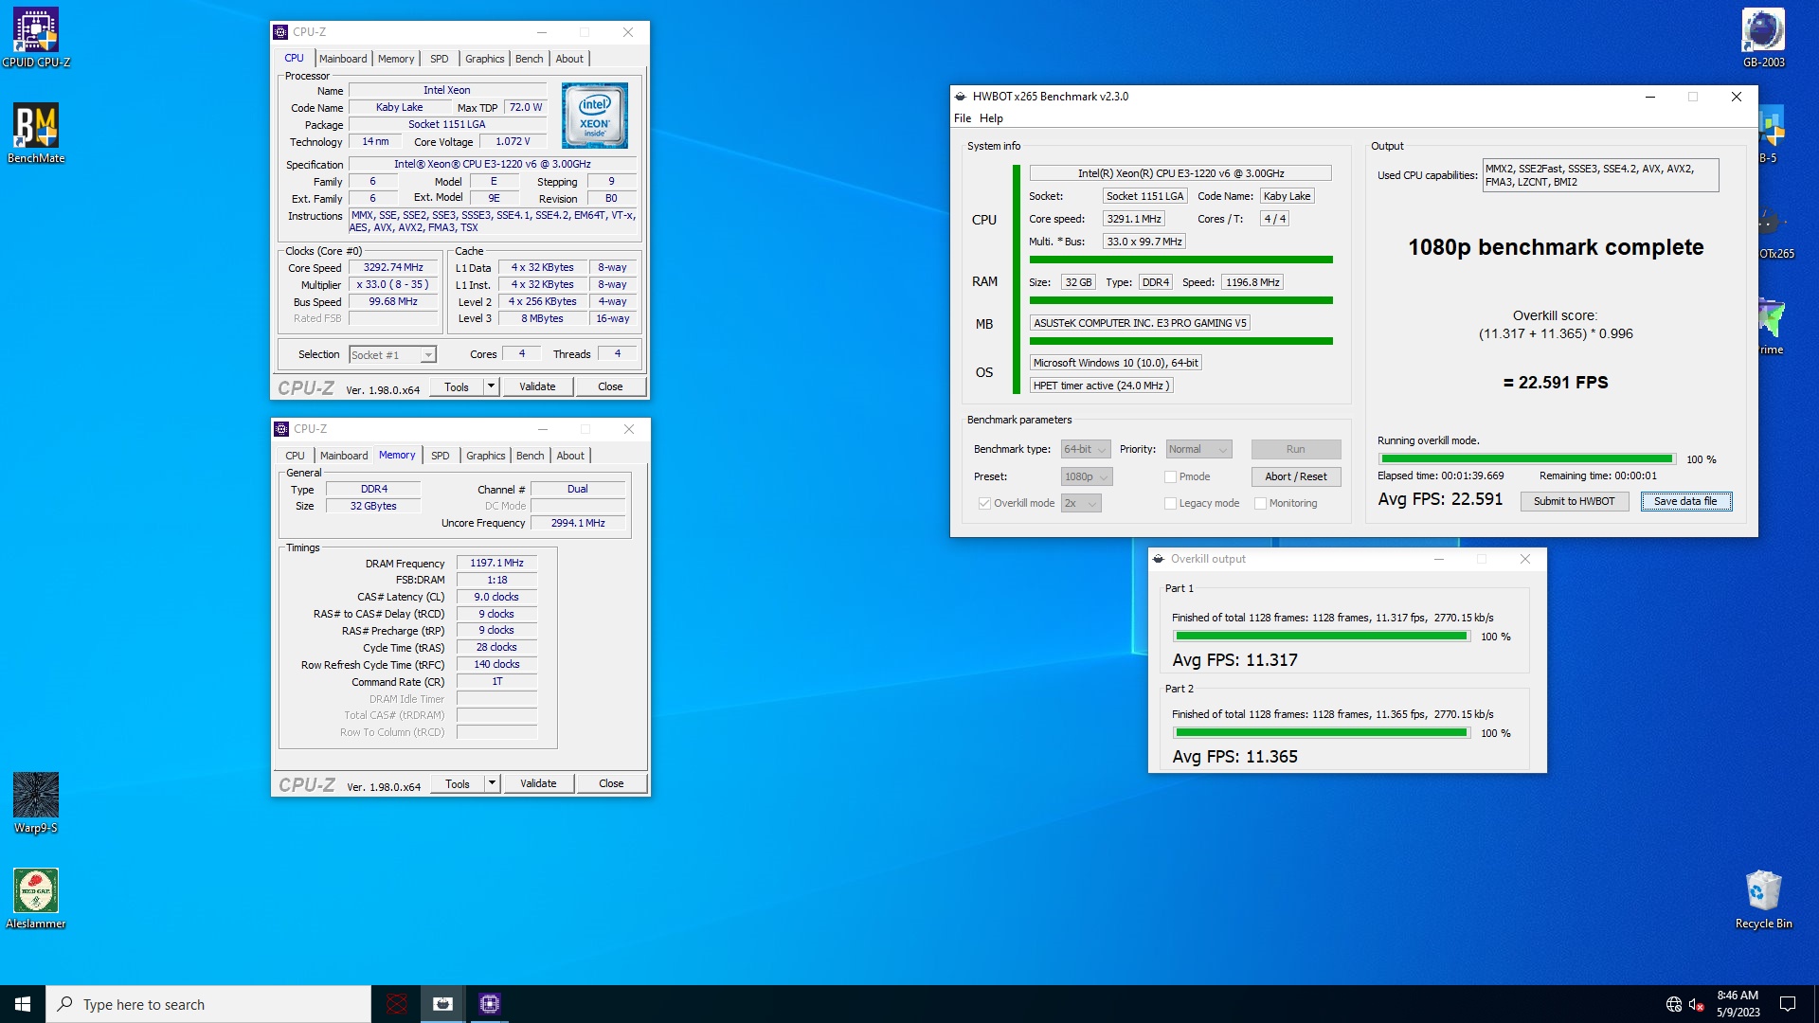This screenshot has width=1819, height=1023.
Task: Expand the Tools arrow in top CPU-Z
Action: pyautogui.click(x=491, y=386)
